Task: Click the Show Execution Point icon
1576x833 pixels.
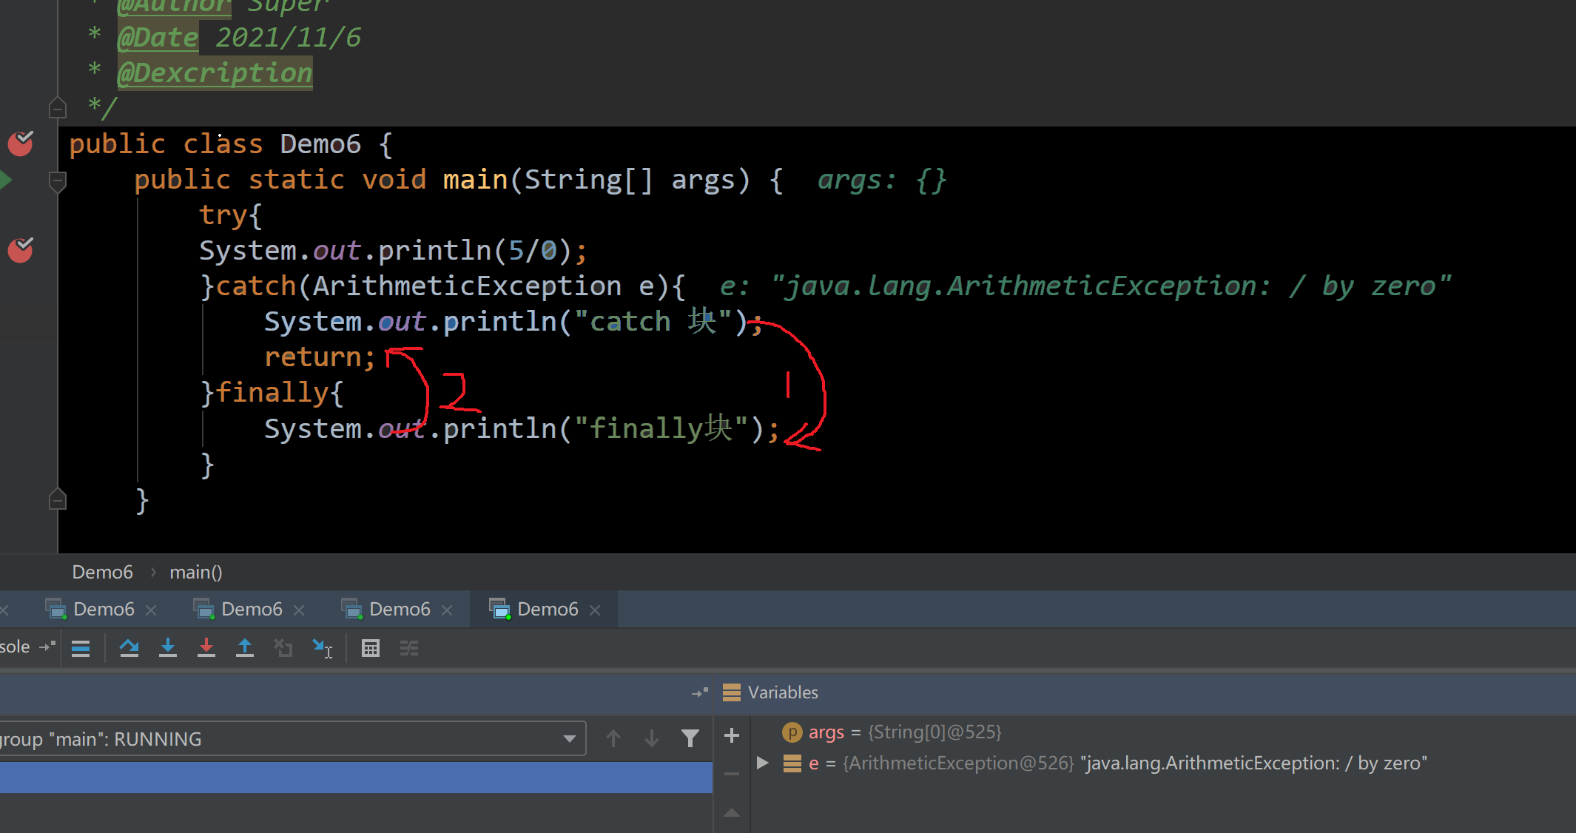Action: (x=81, y=648)
